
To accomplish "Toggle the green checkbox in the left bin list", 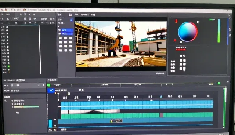I will point(9,66).
